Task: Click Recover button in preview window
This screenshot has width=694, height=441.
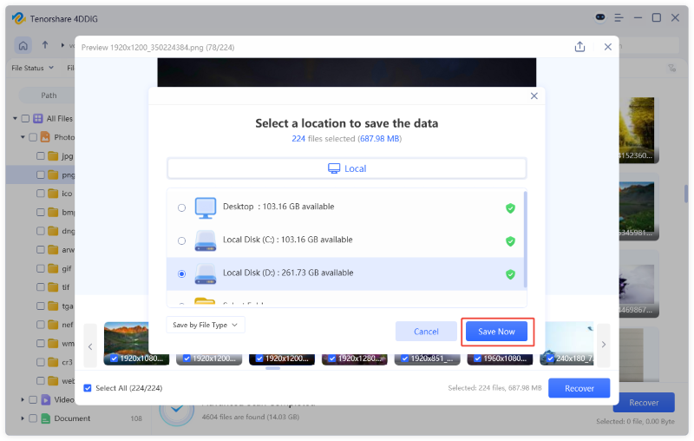Action: (579, 388)
